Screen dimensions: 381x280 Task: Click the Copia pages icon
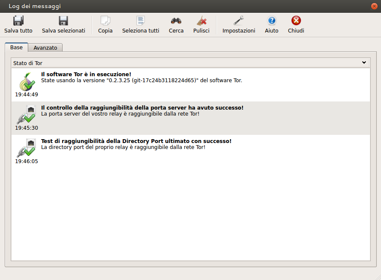click(105, 21)
